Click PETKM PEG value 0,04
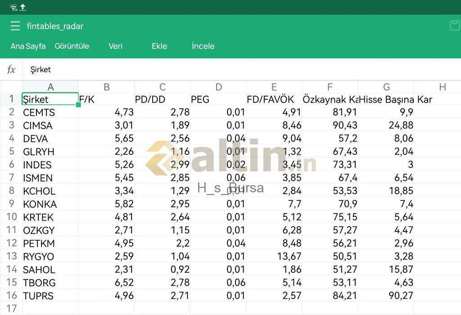Image resolution: width=461 pixels, height=315 pixels. coord(218,243)
